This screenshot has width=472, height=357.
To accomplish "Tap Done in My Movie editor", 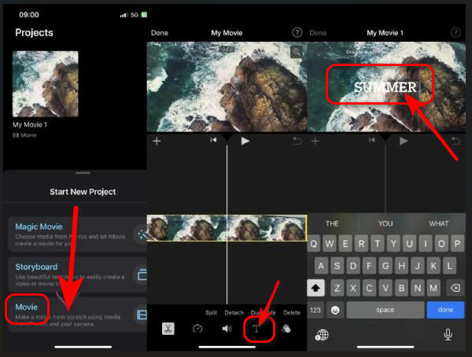I will coord(159,33).
